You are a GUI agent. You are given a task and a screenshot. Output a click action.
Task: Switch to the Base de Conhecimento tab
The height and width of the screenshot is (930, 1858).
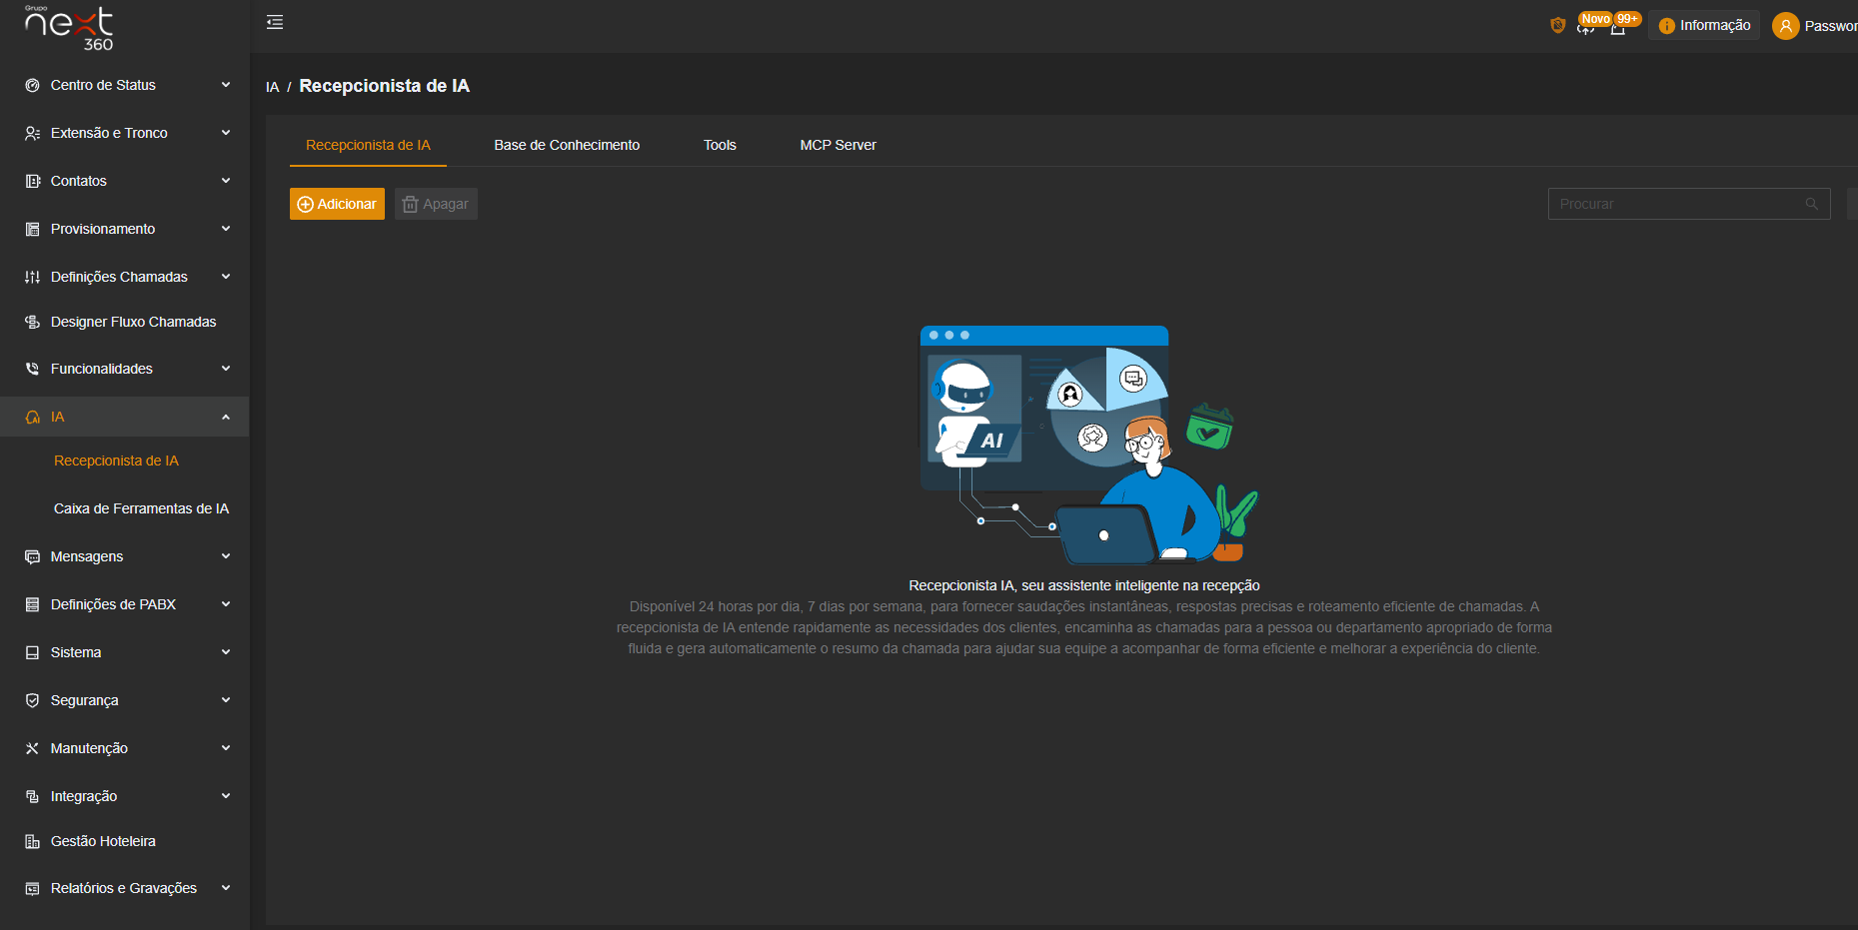point(567,145)
